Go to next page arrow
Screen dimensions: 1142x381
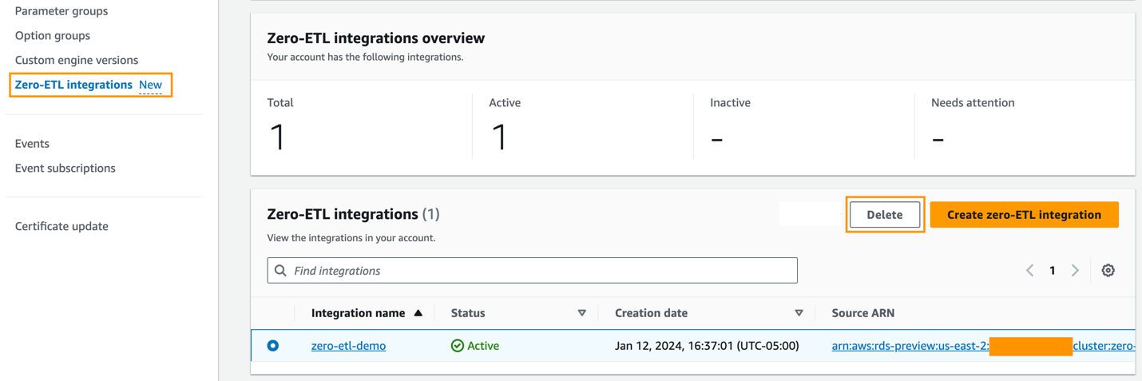(x=1075, y=271)
